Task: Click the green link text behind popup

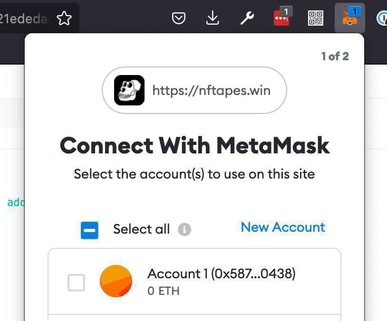Action: (16, 203)
